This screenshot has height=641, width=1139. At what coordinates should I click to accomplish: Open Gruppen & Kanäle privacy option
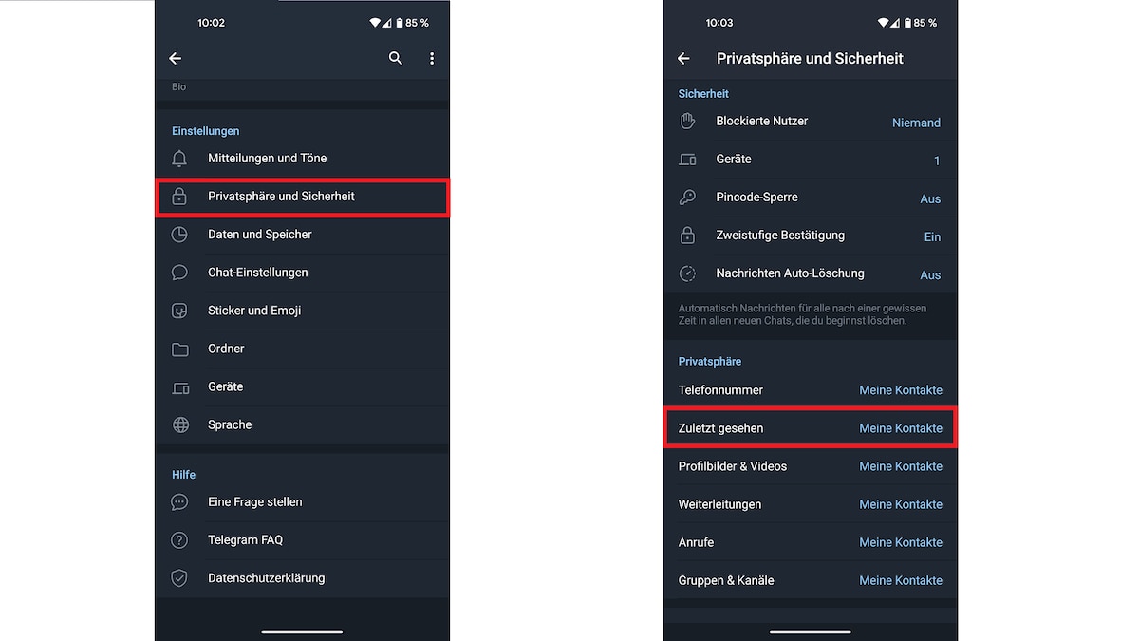click(x=811, y=580)
